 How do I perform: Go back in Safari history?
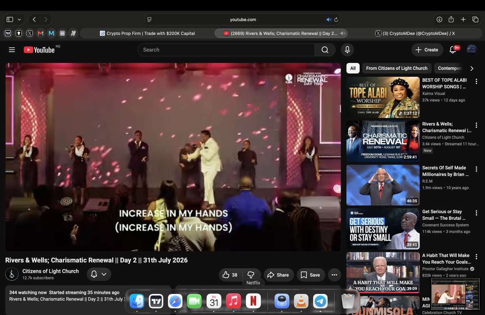(x=34, y=19)
